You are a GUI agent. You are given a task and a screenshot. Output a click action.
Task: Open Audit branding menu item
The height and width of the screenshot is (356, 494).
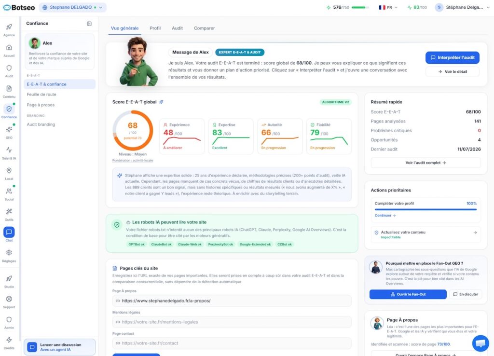41,124
